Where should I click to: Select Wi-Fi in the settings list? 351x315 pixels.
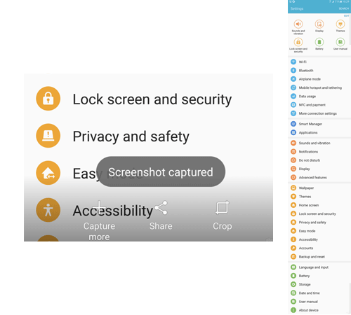[319, 62]
